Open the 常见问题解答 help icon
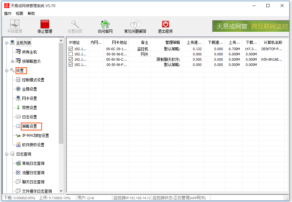 135,24
